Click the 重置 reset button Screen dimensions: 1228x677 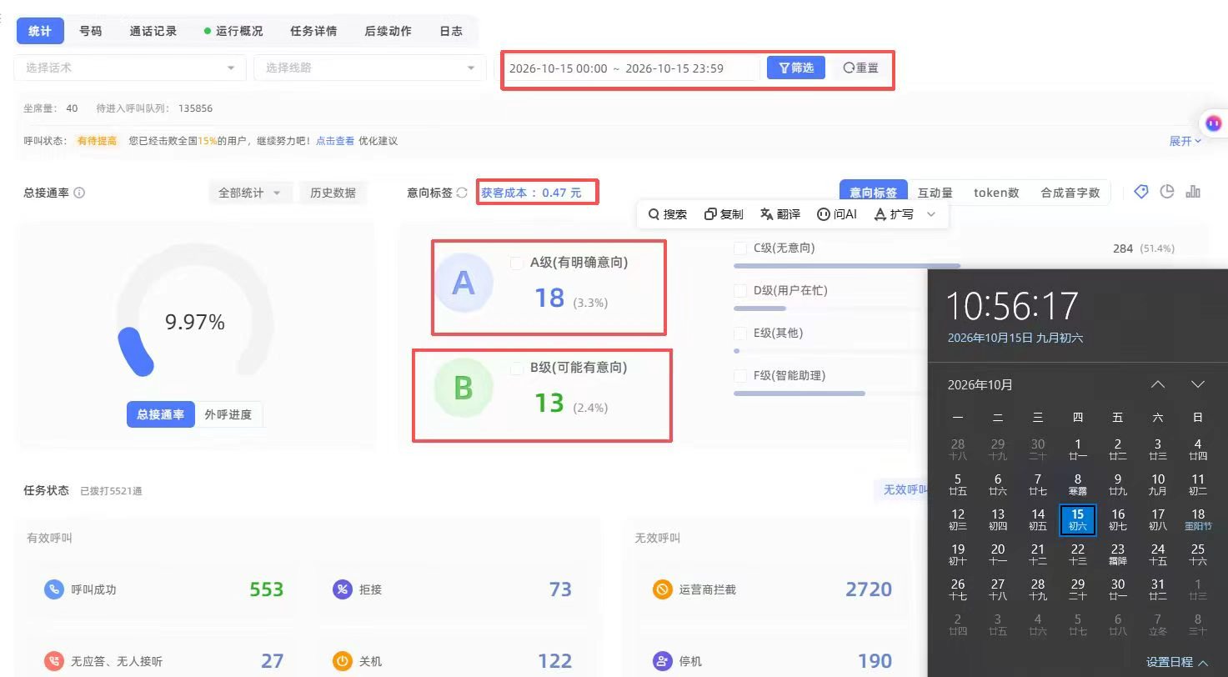tap(860, 68)
